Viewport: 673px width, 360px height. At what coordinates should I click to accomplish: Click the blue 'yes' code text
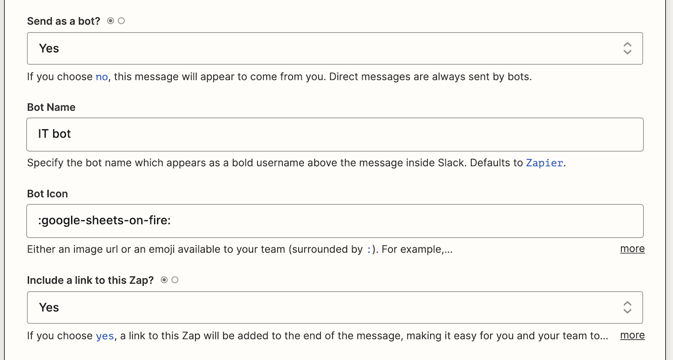pos(105,336)
